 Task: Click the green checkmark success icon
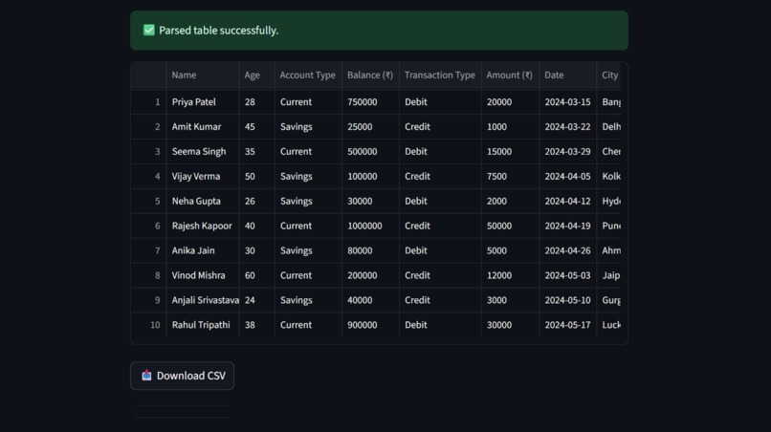click(x=148, y=30)
